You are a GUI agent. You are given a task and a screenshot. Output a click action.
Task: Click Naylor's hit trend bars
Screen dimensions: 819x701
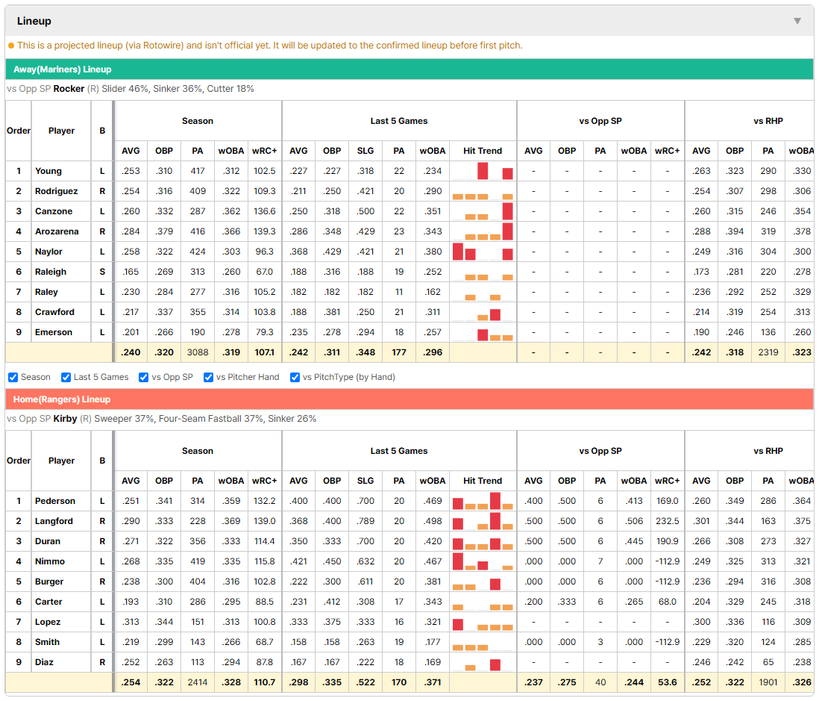(x=483, y=252)
